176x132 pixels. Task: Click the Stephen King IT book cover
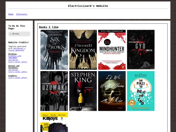[x=83, y=91]
